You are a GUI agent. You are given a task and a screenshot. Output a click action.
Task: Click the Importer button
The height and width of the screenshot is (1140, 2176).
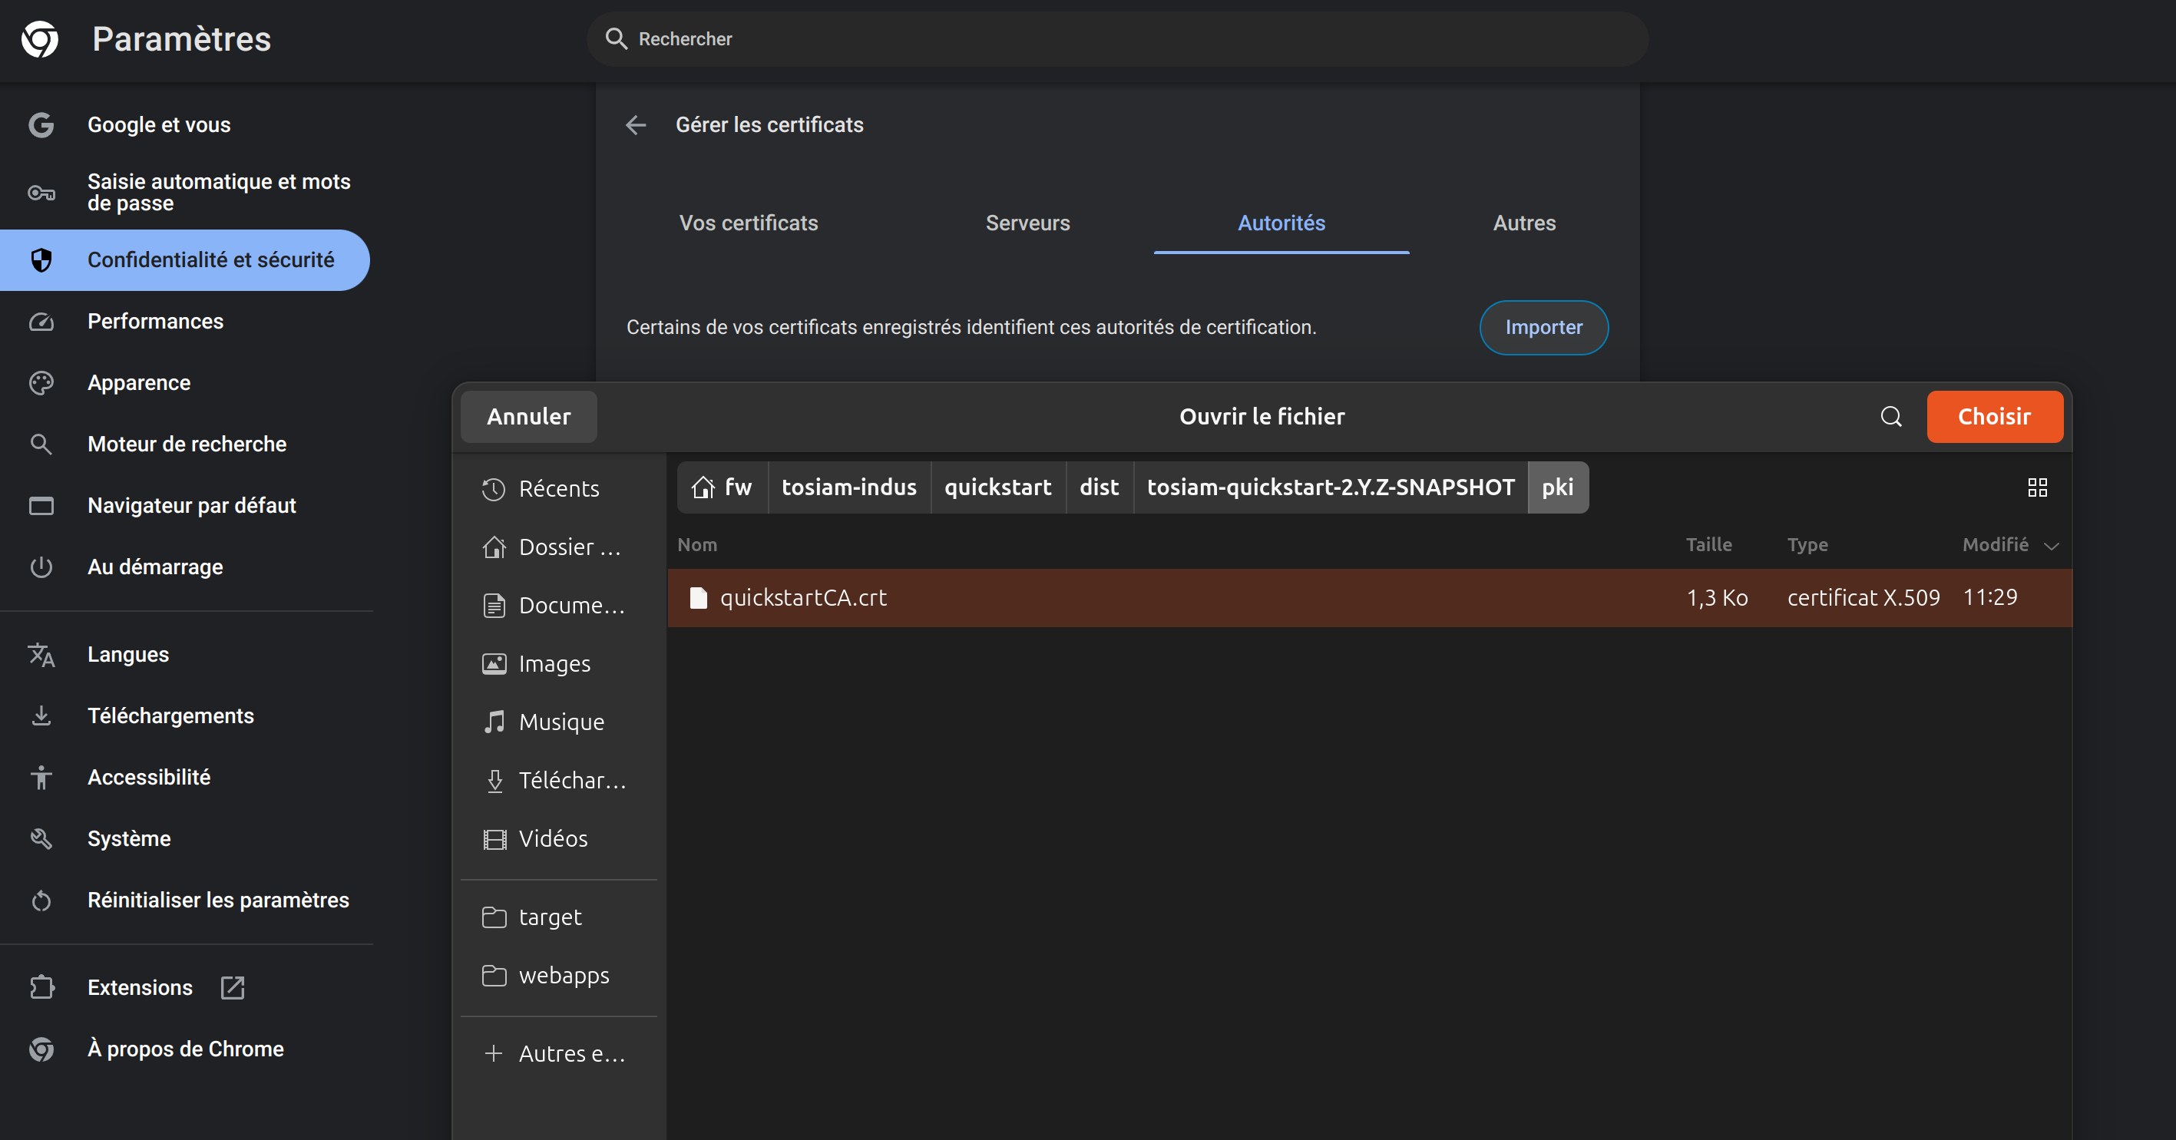click(x=1543, y=328)
